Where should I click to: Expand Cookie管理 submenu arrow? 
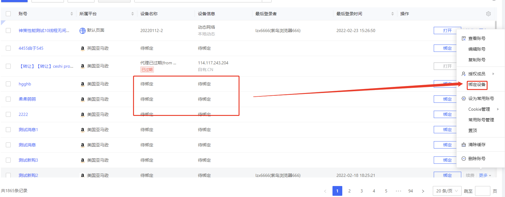pos(498,109)
